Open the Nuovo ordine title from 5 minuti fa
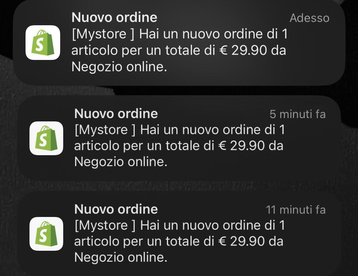Screen dimensions: 358x276 (x=116, y=114)
